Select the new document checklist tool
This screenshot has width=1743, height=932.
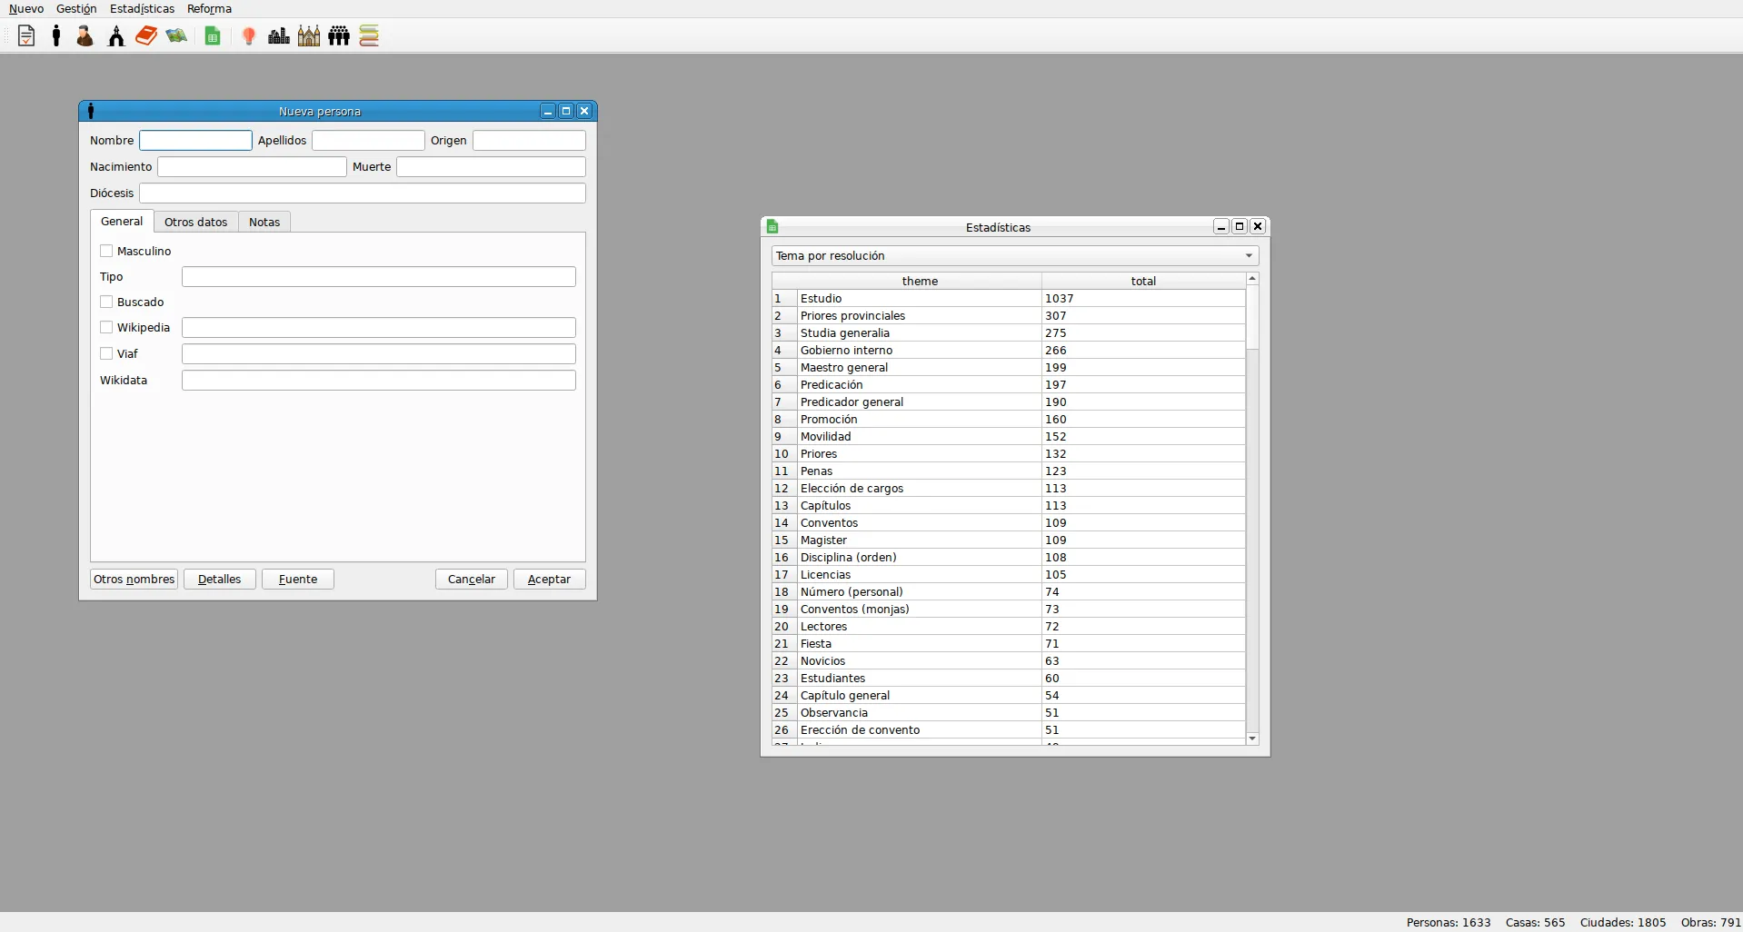[x=25, y=35]
